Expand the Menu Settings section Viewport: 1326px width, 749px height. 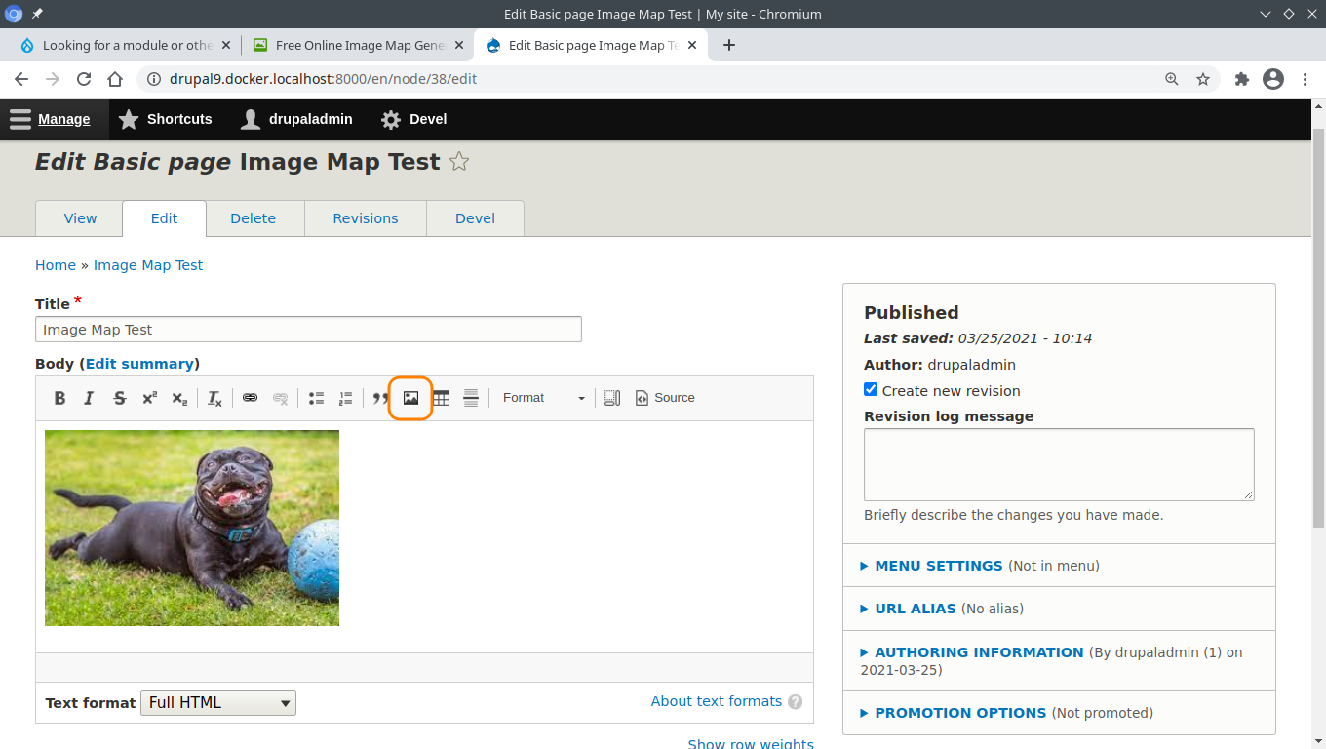pyautogui.click(x=939, y=566)
